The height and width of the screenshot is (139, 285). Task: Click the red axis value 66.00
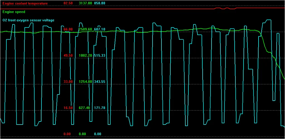(x=68, y=29)
